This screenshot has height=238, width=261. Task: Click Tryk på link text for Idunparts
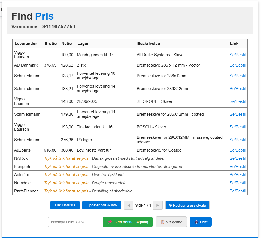point(66,167)
